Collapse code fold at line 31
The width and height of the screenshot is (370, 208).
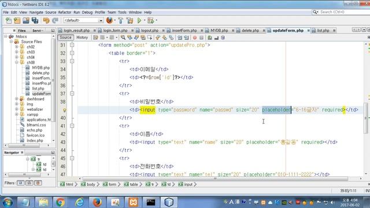(x=72, y=45)
